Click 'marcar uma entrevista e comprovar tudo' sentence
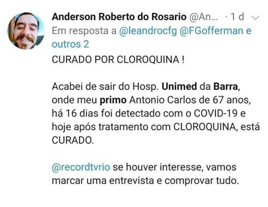Image resolution: width=268 pixels, height=207 pixels. coord(145,180)
